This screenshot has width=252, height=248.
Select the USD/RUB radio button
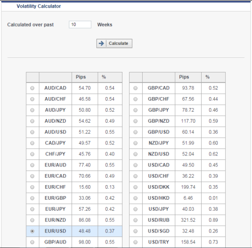tap(136, 220)
